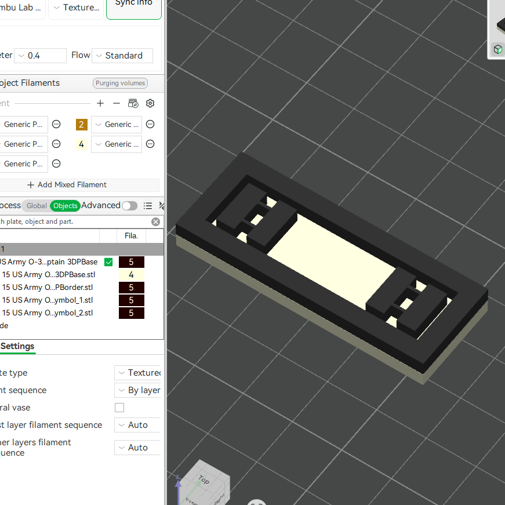Clear the object search field
The width and height of the screenshot is (505, 505).
click(x=155, y=221)
